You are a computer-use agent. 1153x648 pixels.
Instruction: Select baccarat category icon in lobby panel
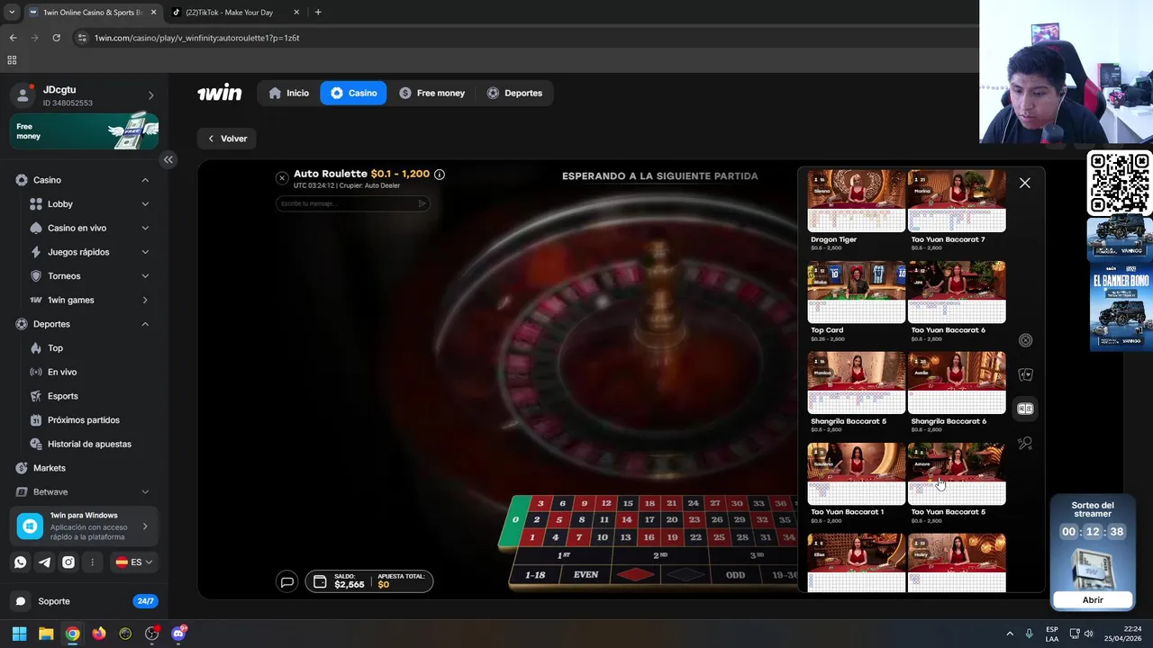pyautogui.click(x=1025, y=409)
